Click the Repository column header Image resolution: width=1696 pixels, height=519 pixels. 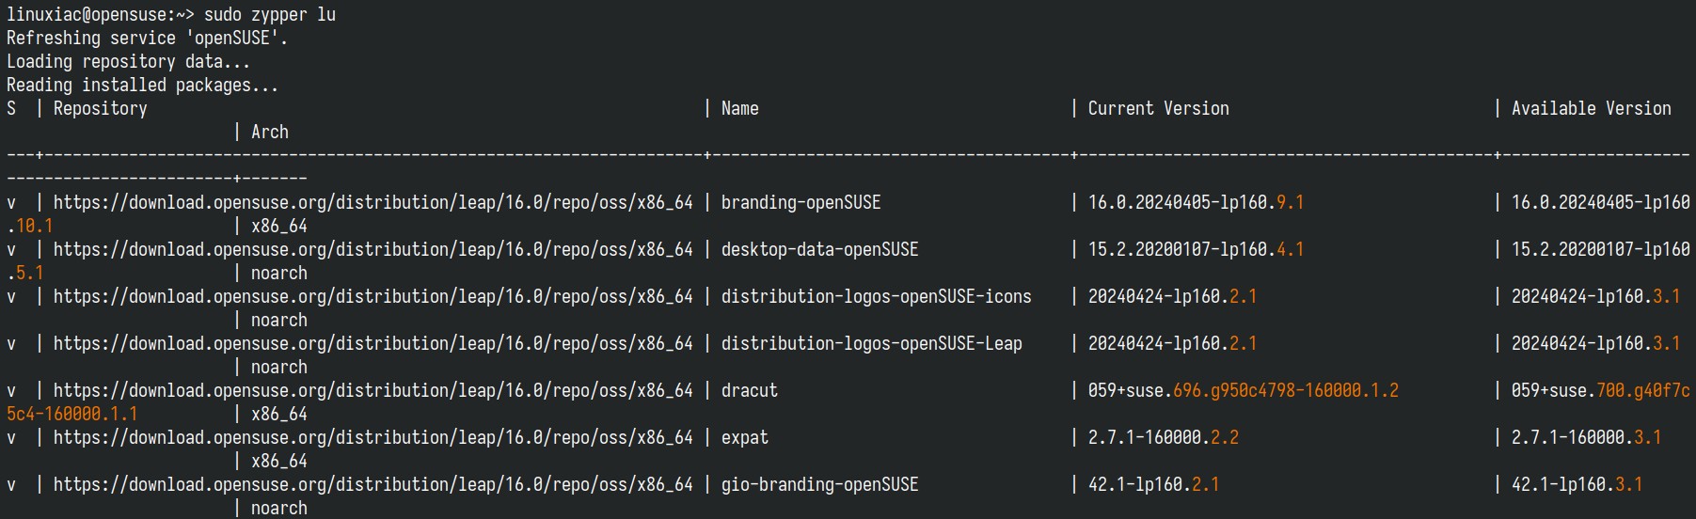(x=100, y=108)
